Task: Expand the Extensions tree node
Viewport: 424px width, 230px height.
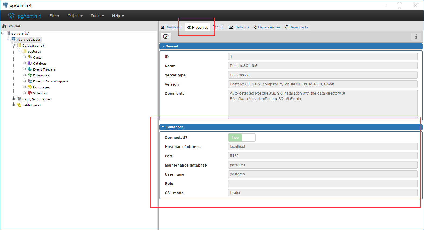Action: click(x=24, y=75)
